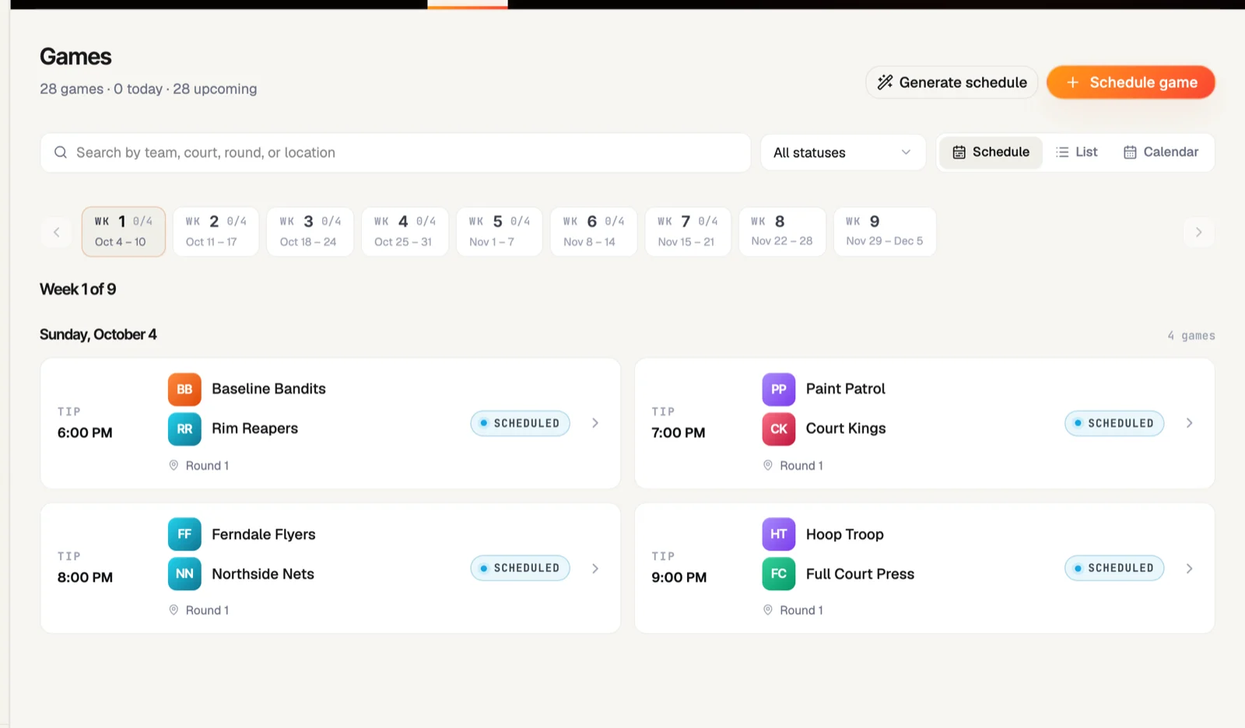Screen dimensions: 1245x728
Task: Click the FC Full Court Press team badge
Action: click(x=779, y=574)
